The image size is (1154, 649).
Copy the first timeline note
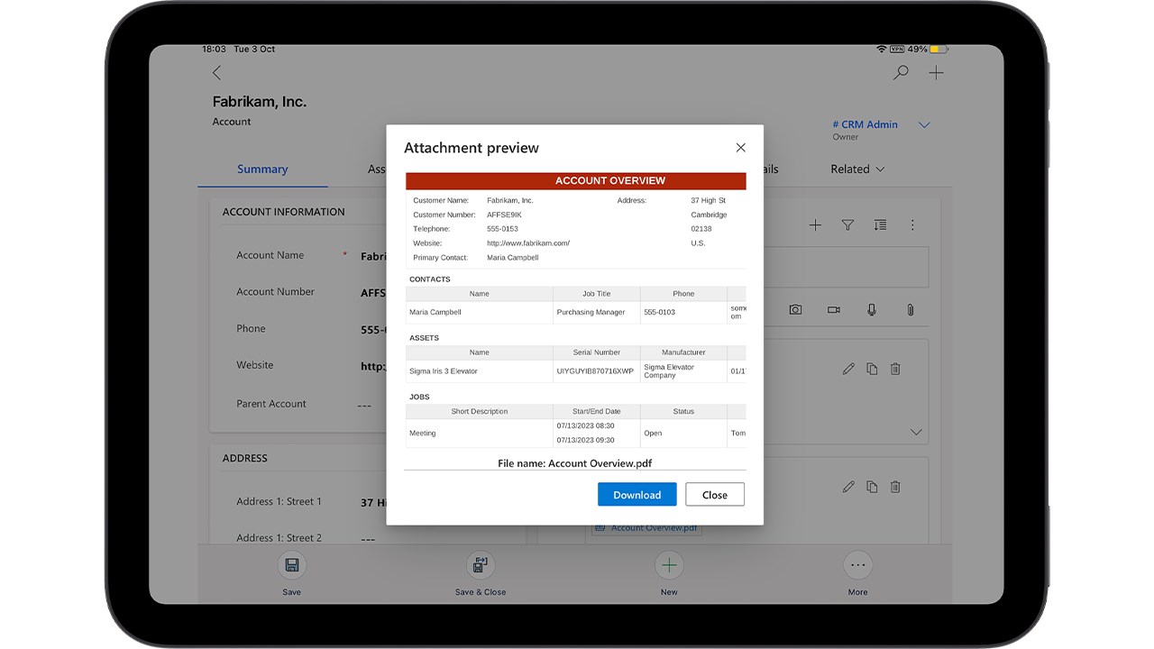[x=872, y=369]
